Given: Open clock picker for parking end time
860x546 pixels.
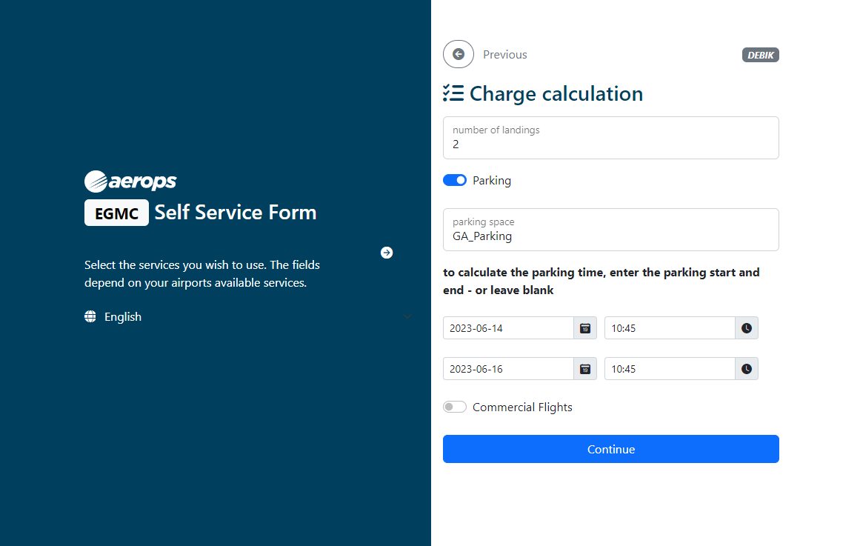Looking at the screenshot, I should (x=746, y=369).
